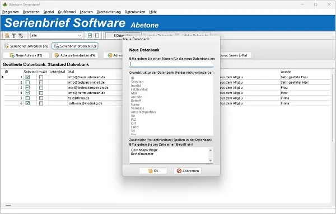This screenshot has width=336, height=214.
Task: Open the Löschen menu
Action: click(86, 12)
